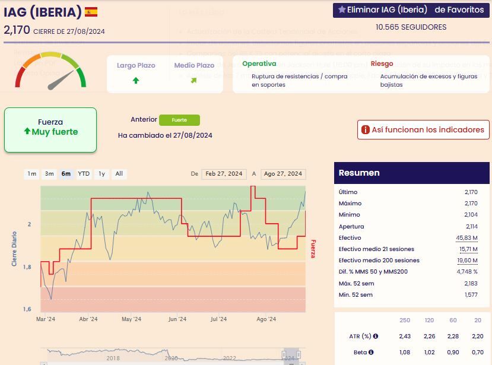
Task: Click the strength gauge dial
Action: [x=50, y=71]
